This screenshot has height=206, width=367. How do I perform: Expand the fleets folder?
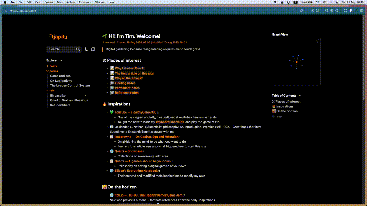click(53, 66)
